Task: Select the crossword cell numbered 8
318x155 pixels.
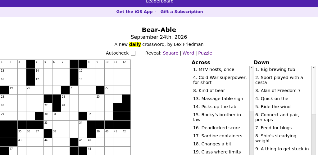Action: [92, 64]
